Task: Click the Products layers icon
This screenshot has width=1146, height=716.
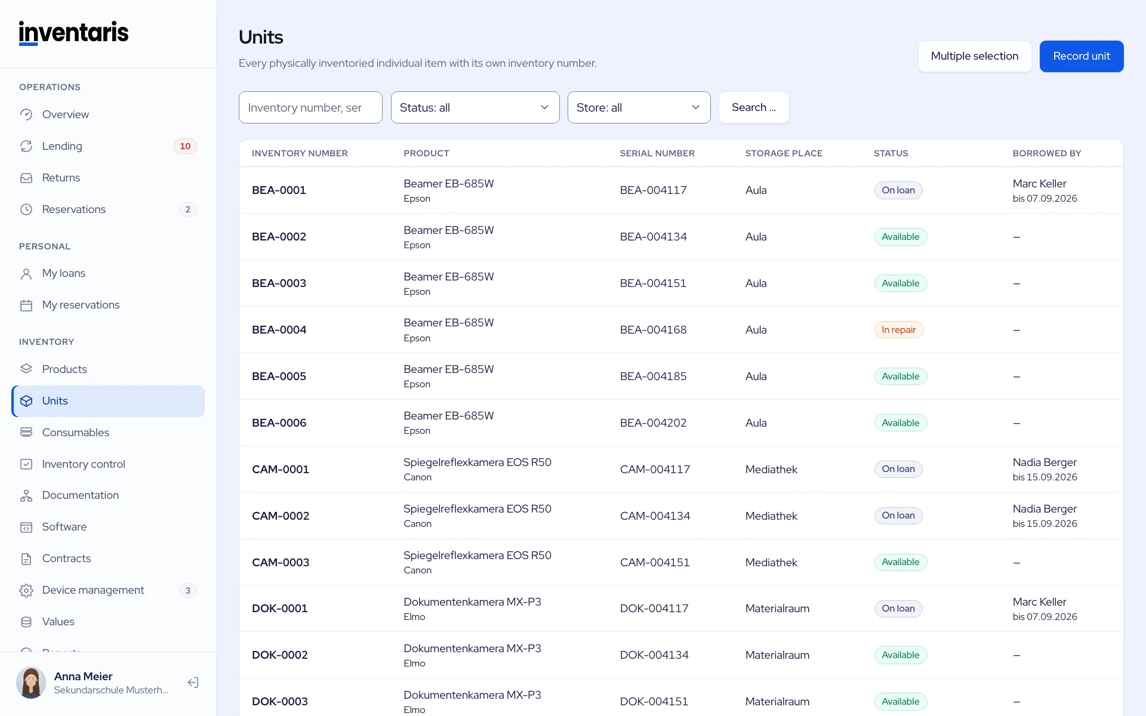Action: point(26,369)
